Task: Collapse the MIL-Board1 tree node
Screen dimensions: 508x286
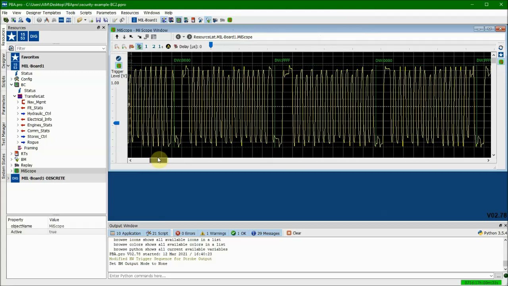Action: tap(8, 66)
